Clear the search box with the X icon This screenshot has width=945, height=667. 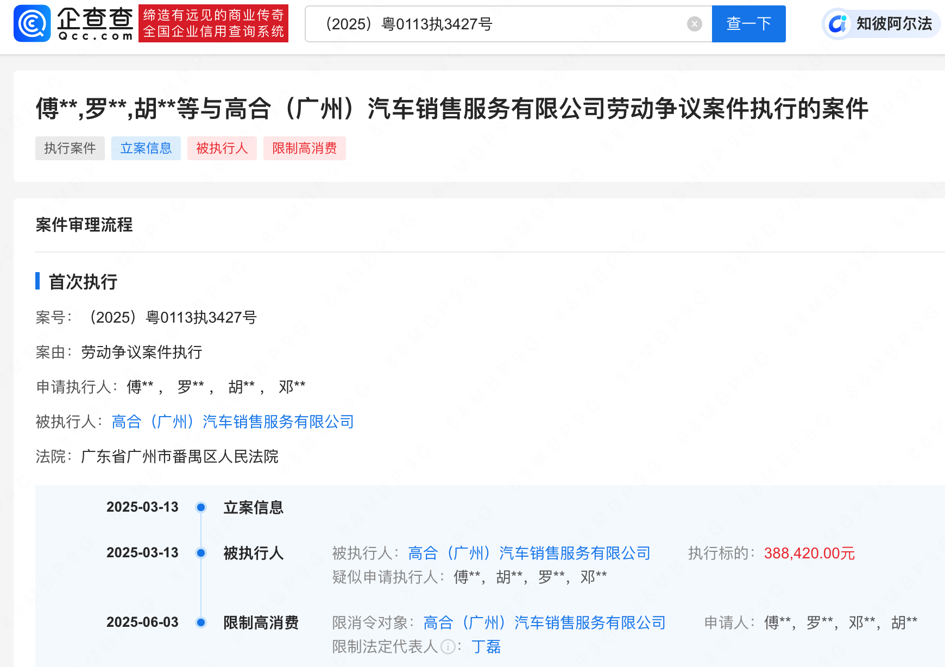(x=694, y=24)
